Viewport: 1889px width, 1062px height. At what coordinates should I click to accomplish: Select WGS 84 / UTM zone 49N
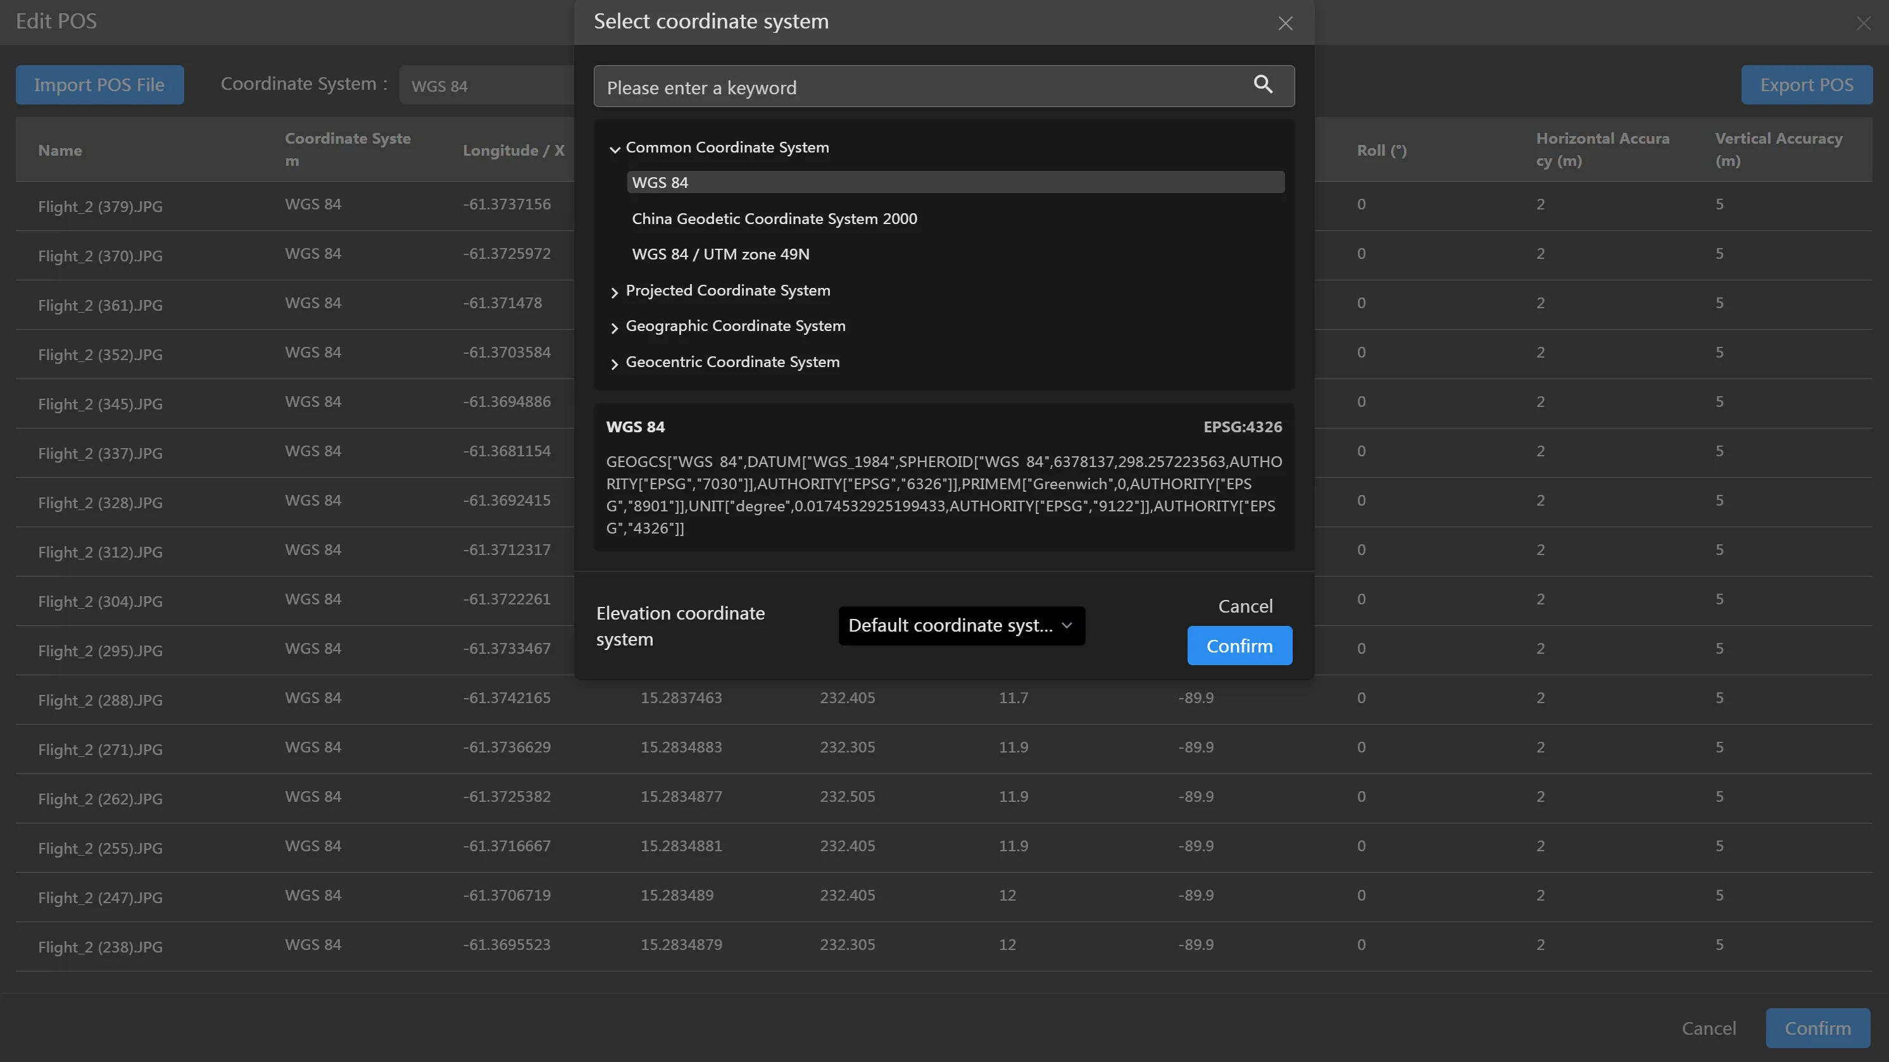[x=720, y=254]
